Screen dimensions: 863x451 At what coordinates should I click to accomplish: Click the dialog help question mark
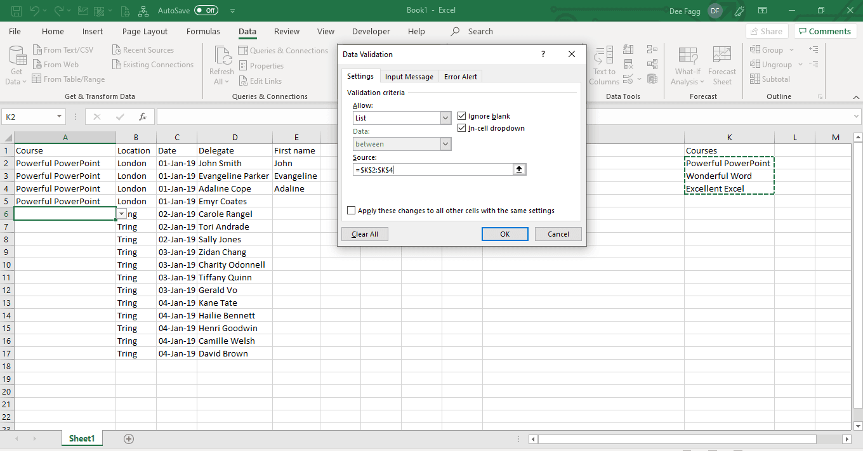(543, 55)
